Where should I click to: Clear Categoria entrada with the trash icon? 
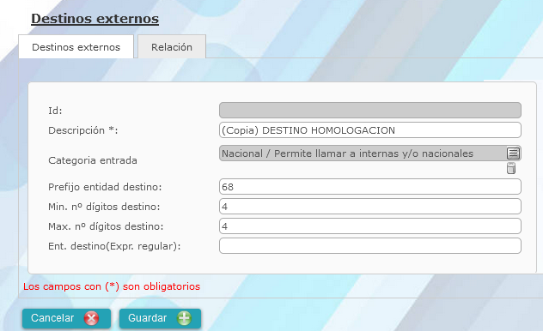point(511,168)
